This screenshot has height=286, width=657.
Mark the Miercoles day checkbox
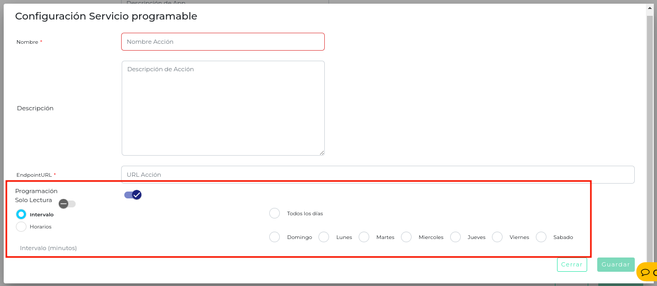[406, 237]
